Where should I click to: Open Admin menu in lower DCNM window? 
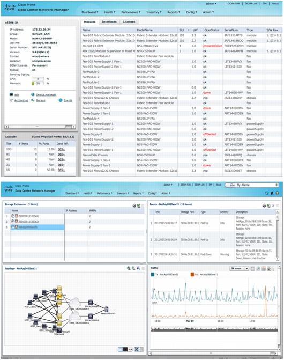[x=166, y=193]
